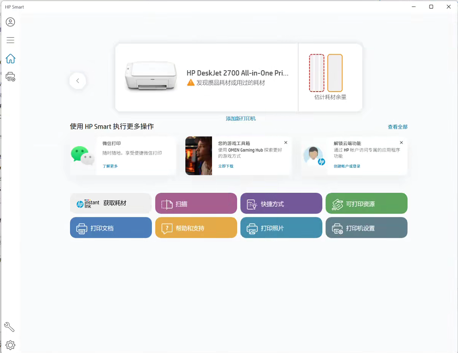This screenshot has width=458, height=353.
Task: Click the question mark help icon
Action: pos(167,229)
